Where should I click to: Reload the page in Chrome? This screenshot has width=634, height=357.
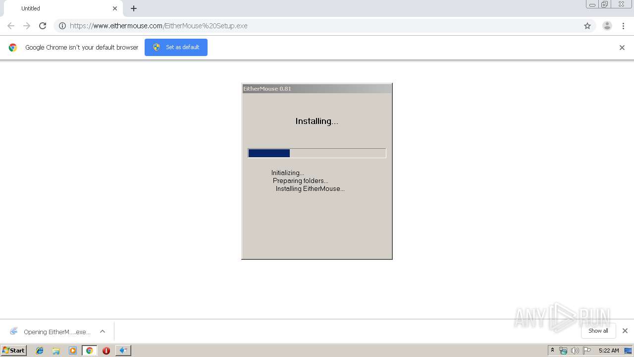43,26
